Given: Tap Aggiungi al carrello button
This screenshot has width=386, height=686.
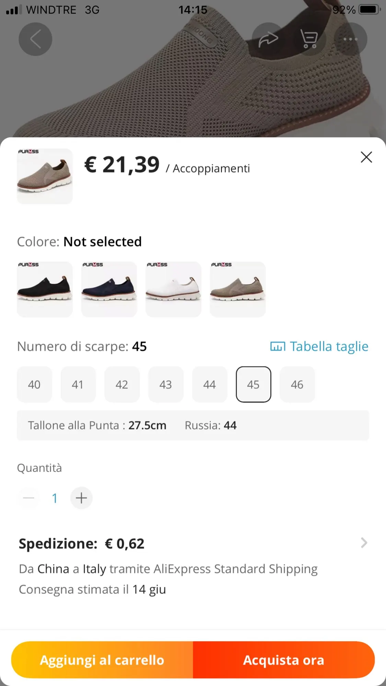Looking at the screenshot, I should 102,660.
